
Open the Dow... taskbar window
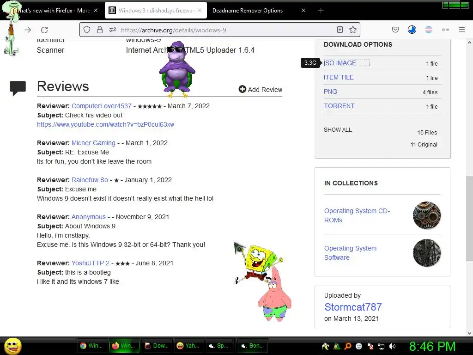click(x=157, y=346)
